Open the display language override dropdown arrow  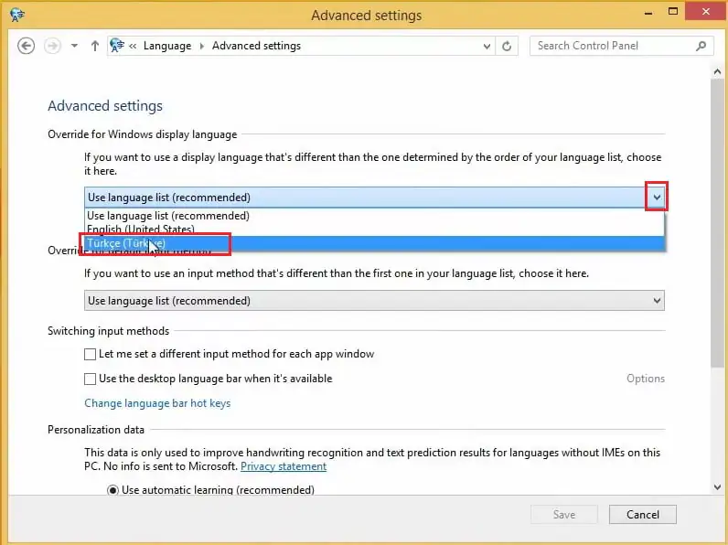pyautogui.click(x=657, y=198)
